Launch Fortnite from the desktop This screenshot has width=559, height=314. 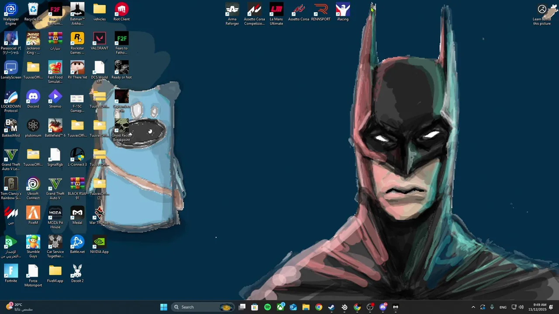tap(11, 274)
